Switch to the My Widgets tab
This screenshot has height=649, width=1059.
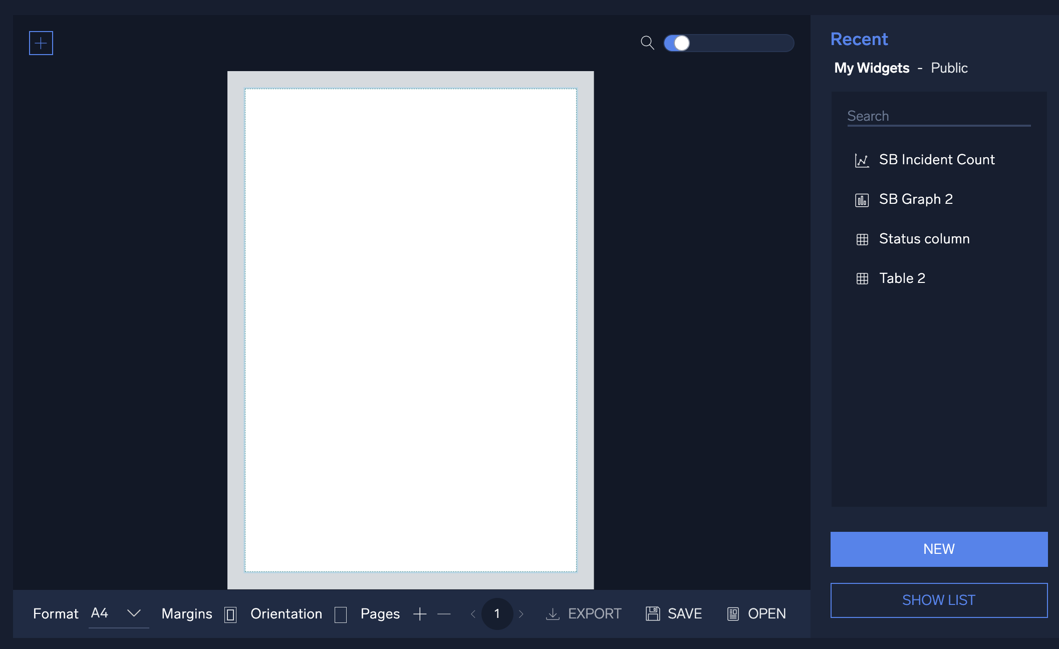click(872, 68)
